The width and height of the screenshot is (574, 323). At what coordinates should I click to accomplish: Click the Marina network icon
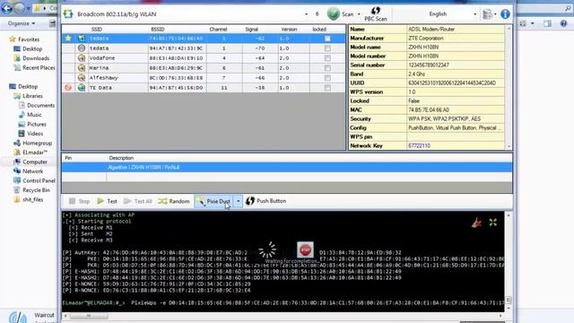(82, 68)
